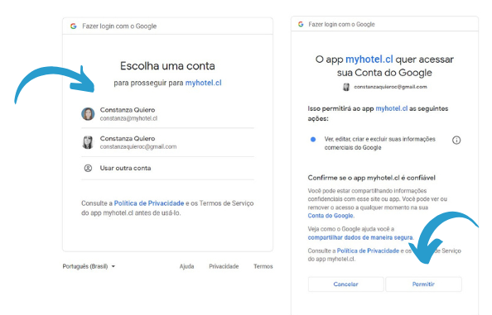Open info icon beside commercial information permission

point(456,140)
